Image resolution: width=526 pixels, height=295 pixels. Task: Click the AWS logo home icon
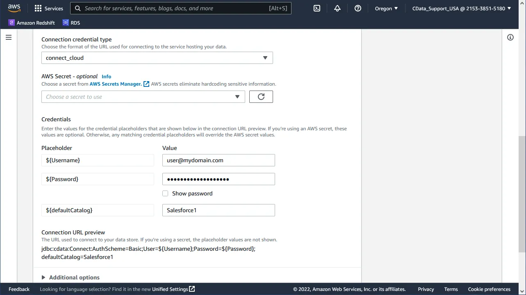tap(14, 8)
